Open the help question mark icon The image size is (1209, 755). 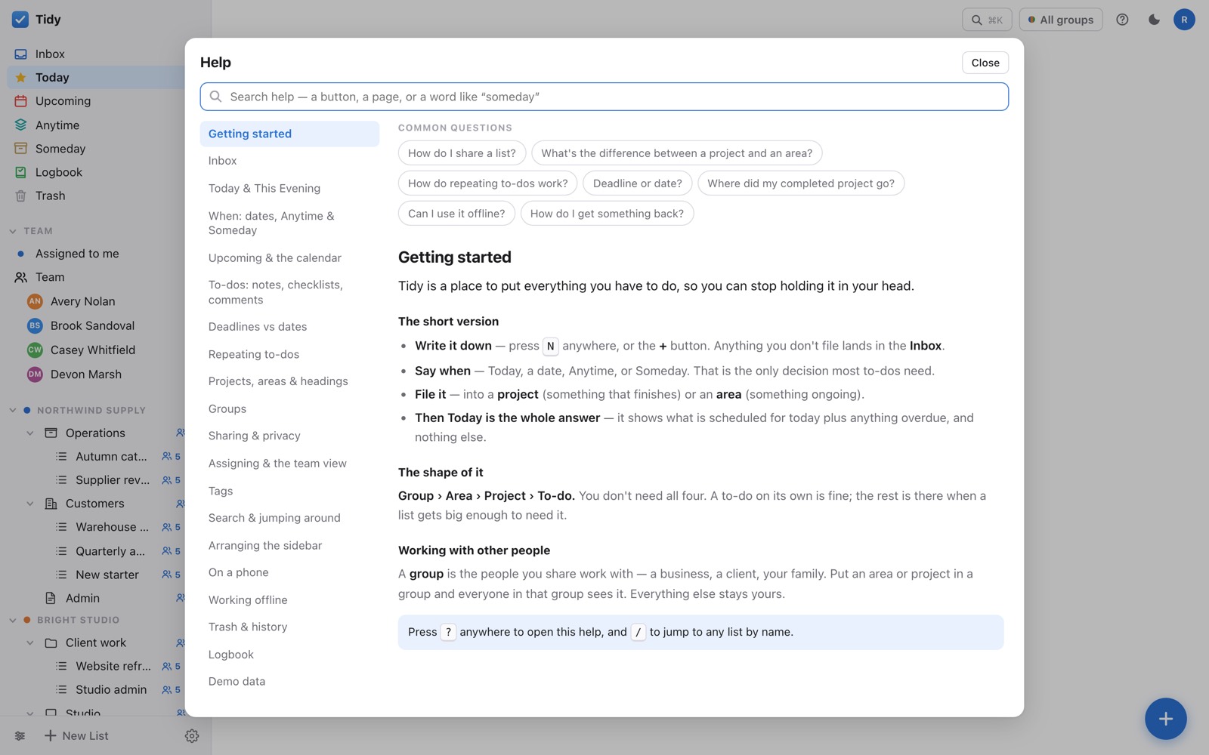pos(1122,20)
